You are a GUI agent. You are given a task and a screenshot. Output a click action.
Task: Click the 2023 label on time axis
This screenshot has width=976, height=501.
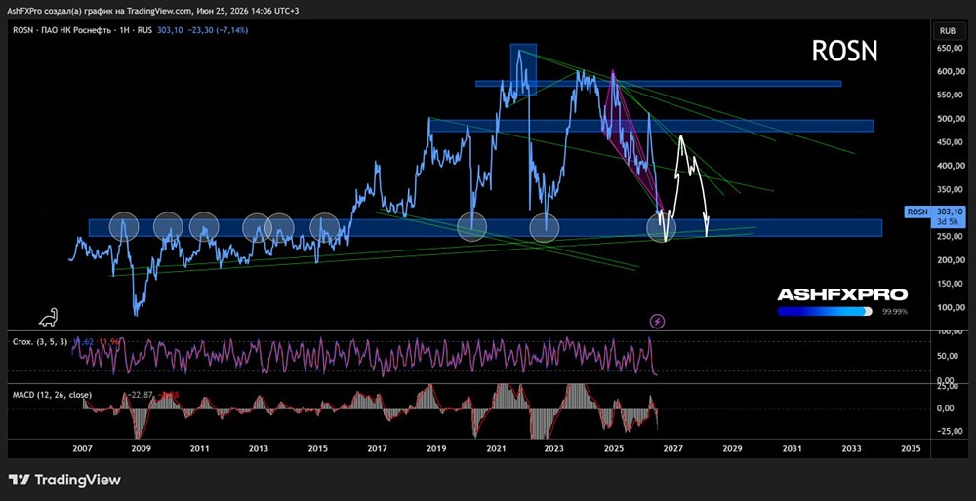[x=554, y=448]
